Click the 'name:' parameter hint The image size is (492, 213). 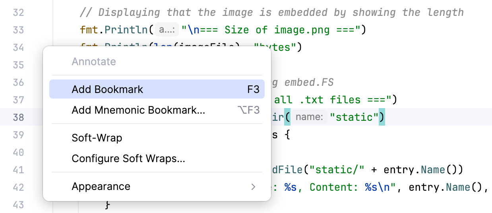click(310, 117)
